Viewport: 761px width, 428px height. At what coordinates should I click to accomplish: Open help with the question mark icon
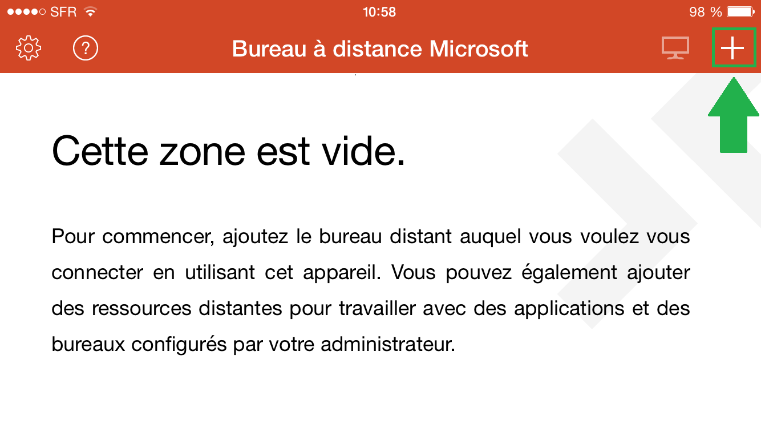coord(86,49)
